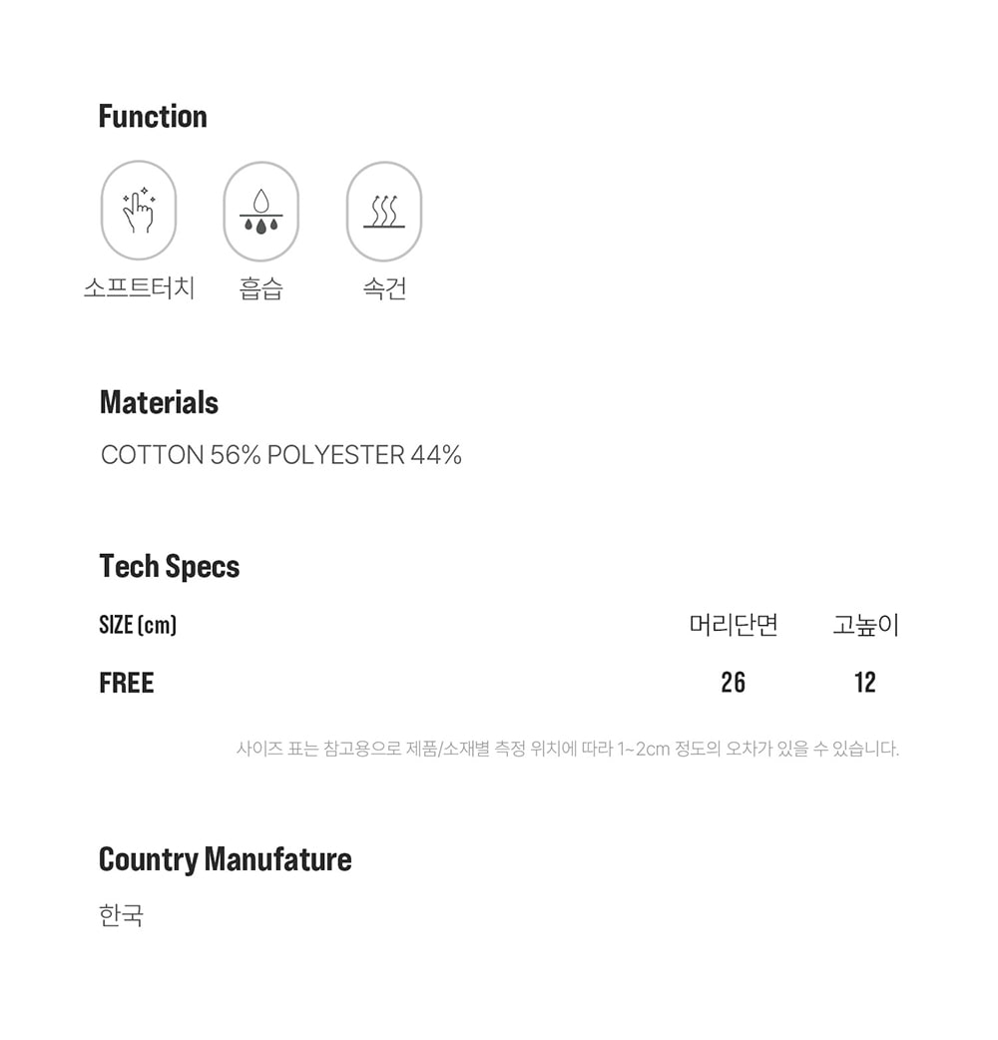Screen dimensions: 998x1040
Task: Click the 머리단면 column header
Action: [734, 626]
